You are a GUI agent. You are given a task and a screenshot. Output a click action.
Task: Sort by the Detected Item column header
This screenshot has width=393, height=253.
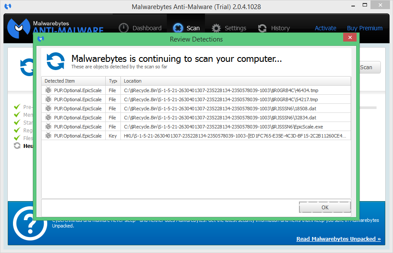click(x=73, y=81)
